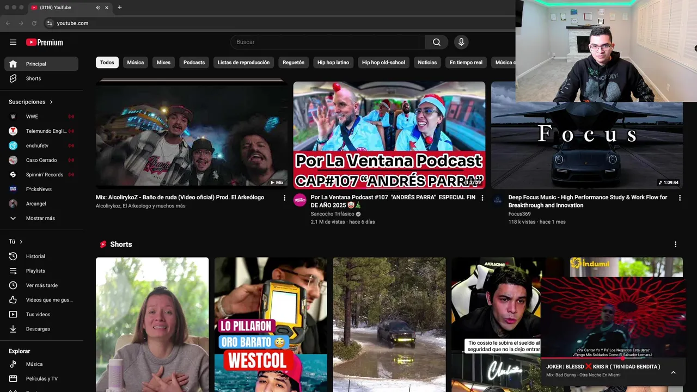Open Descargas in the sidebar
697x392 pixels.
(41, 329)
